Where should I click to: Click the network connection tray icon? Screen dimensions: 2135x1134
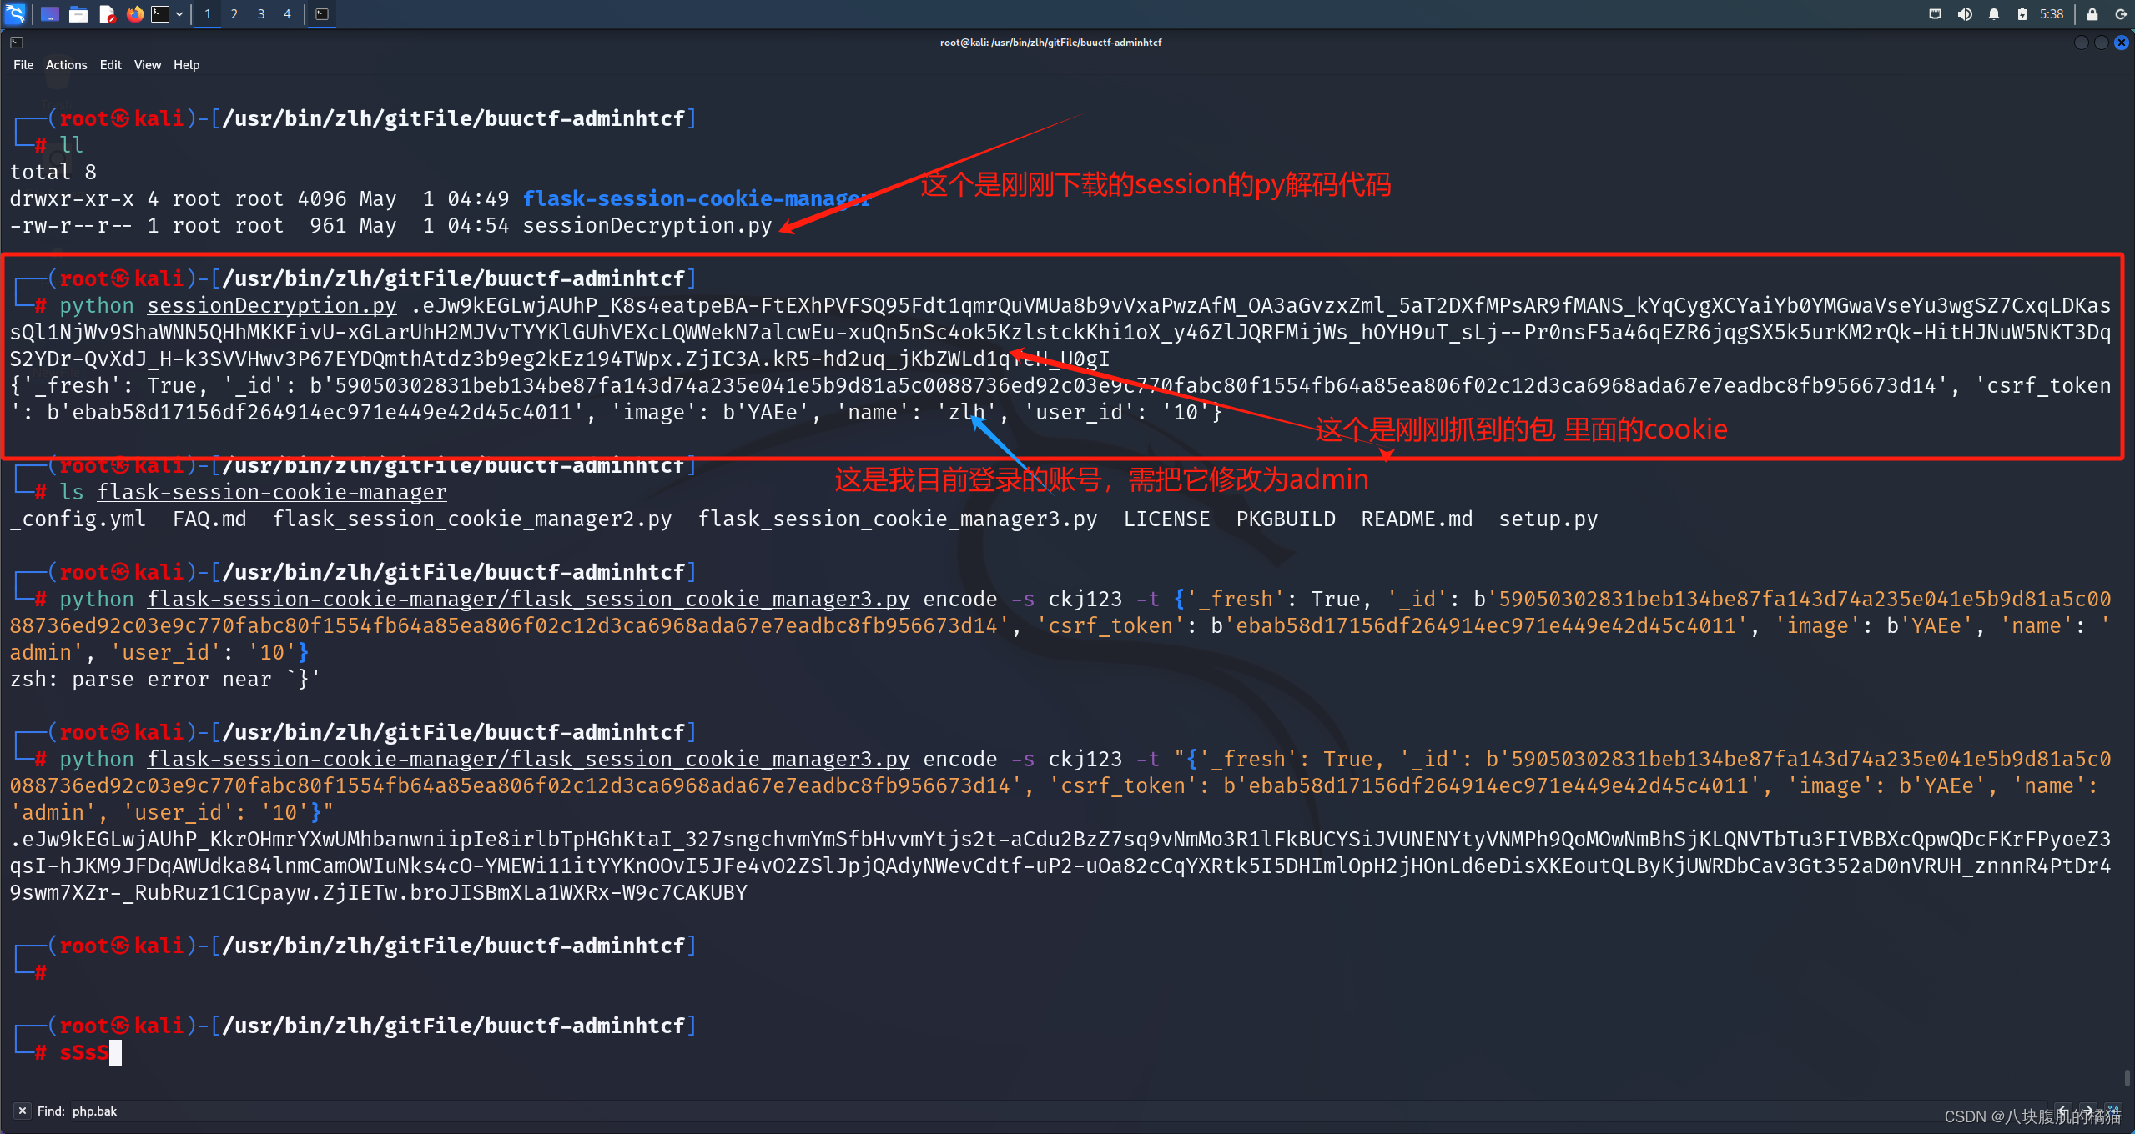(x=1936, y=13)
